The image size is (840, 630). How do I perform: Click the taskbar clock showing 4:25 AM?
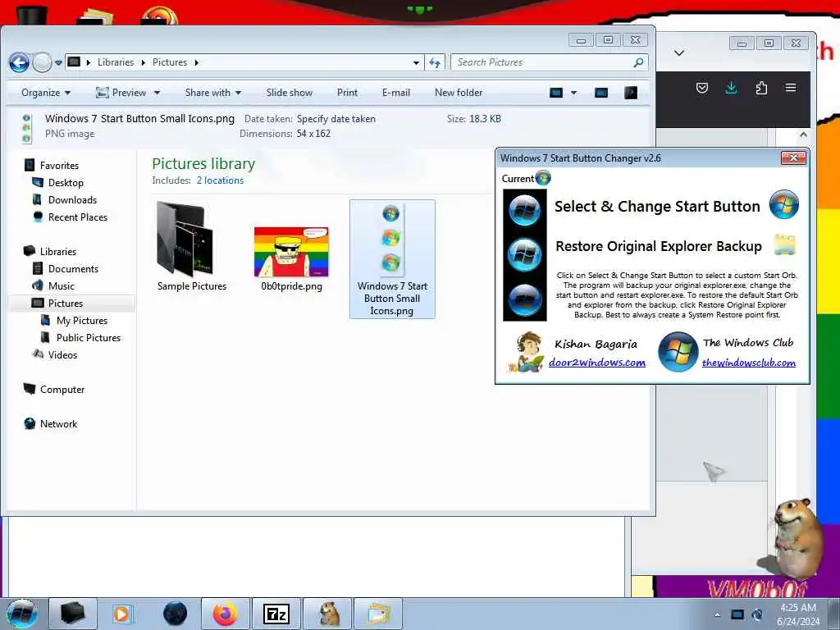point(798,614)
